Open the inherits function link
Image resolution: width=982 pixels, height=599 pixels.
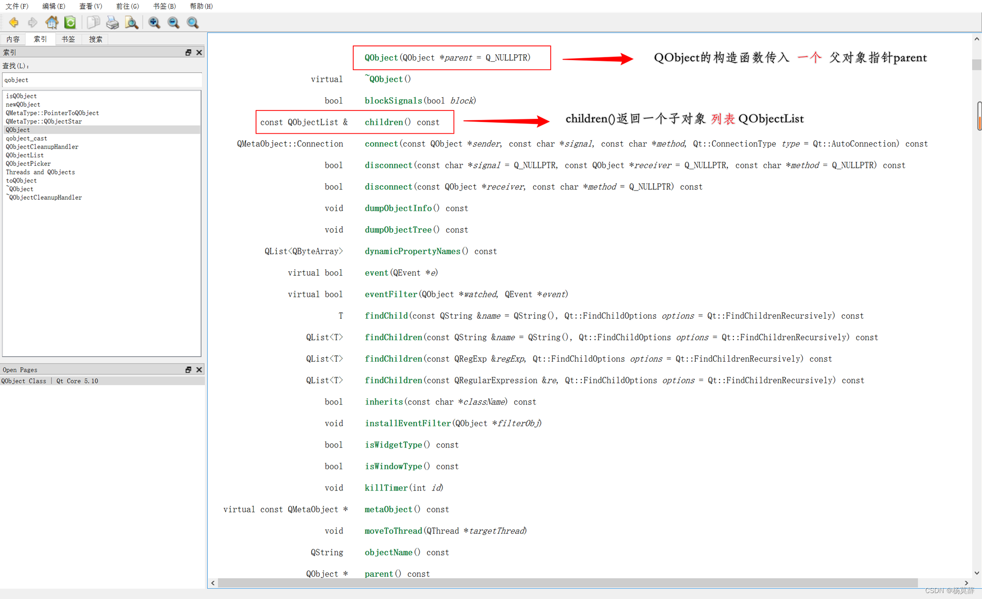click(383, 402)
